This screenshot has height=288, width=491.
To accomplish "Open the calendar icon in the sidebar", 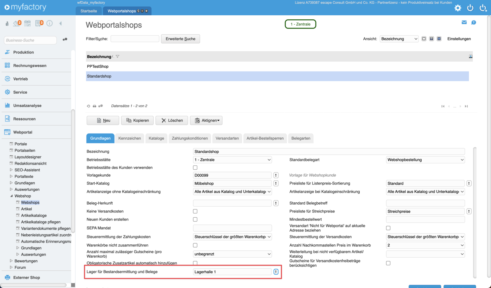I will pyautogui.click(x=27, y=23).
